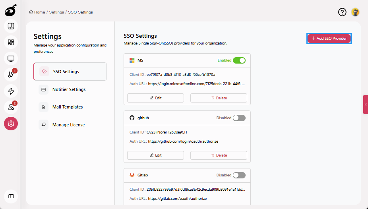The image size is (368, 209).
Task: Go to Home in the breadcrumb
Action: (x=39, y=12)
